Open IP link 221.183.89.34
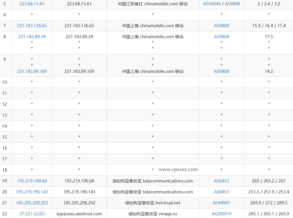Viewport: 293px width, 218px height. (x=32, y=37)
